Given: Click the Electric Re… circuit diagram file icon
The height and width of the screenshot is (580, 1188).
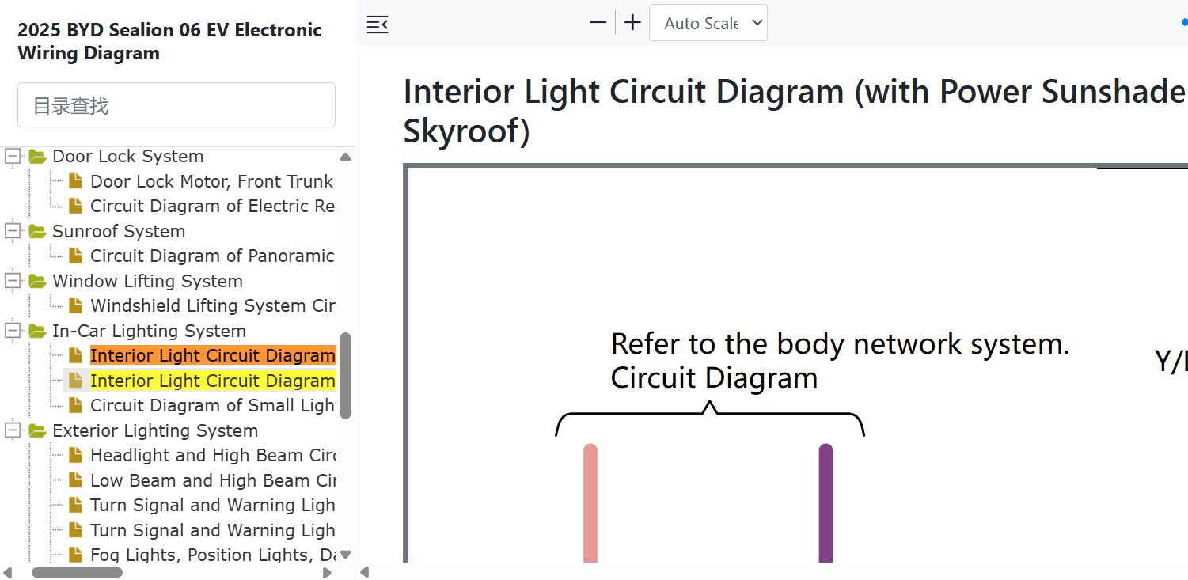Looking at the screenshot, I should pyautogui.click(x=76, y=206).
